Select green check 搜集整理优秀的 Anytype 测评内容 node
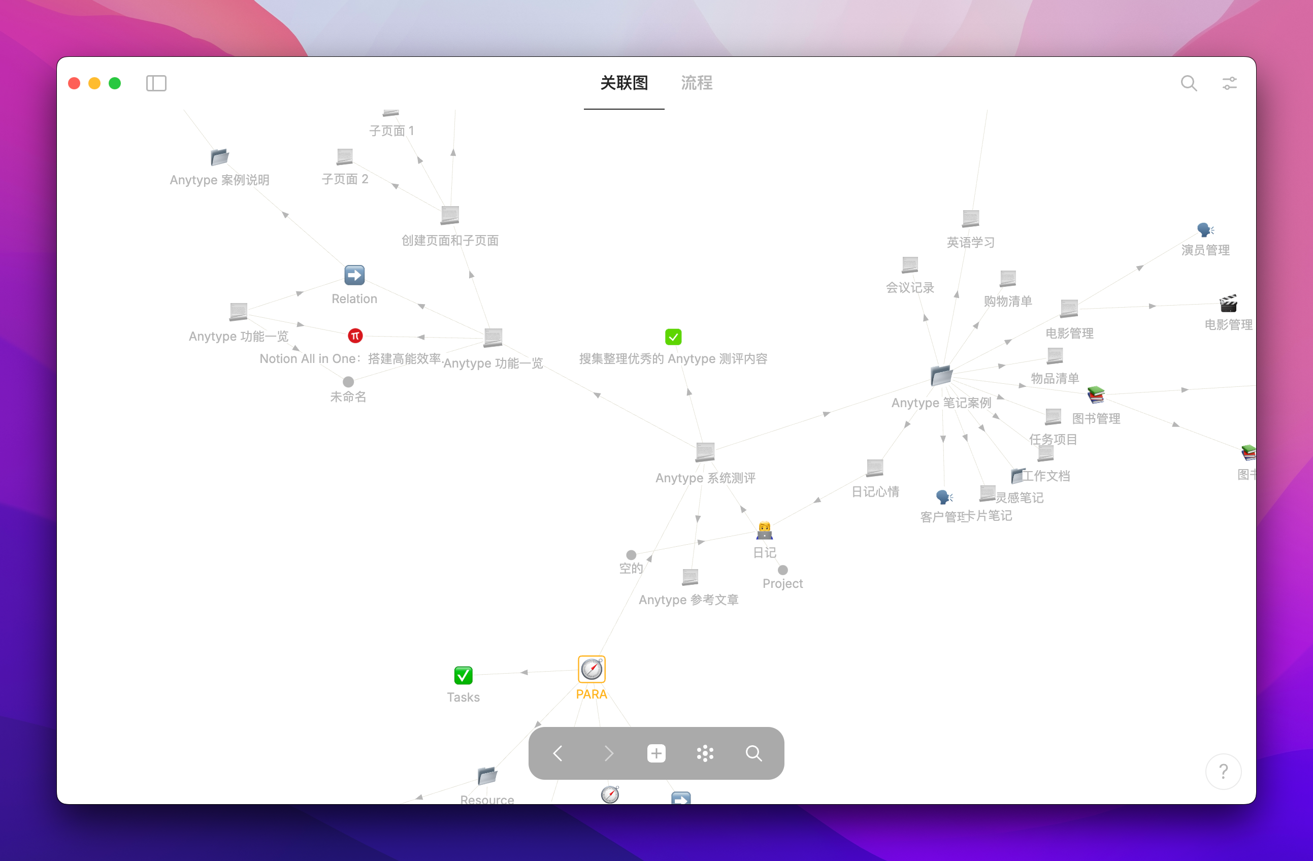The image size is (1313, 861). coord(673,337)
